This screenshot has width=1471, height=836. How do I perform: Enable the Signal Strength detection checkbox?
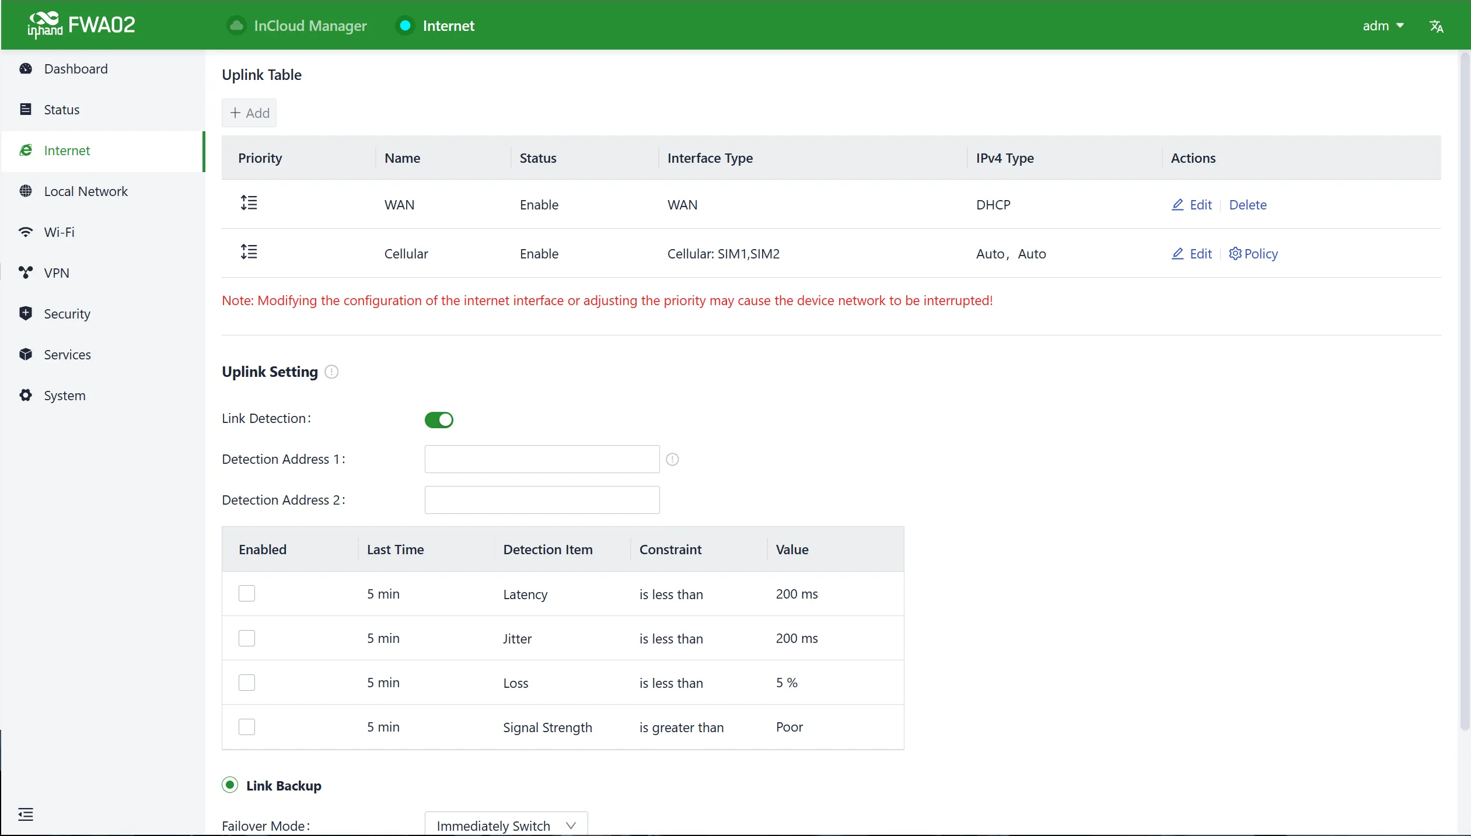tap(247, 726)
